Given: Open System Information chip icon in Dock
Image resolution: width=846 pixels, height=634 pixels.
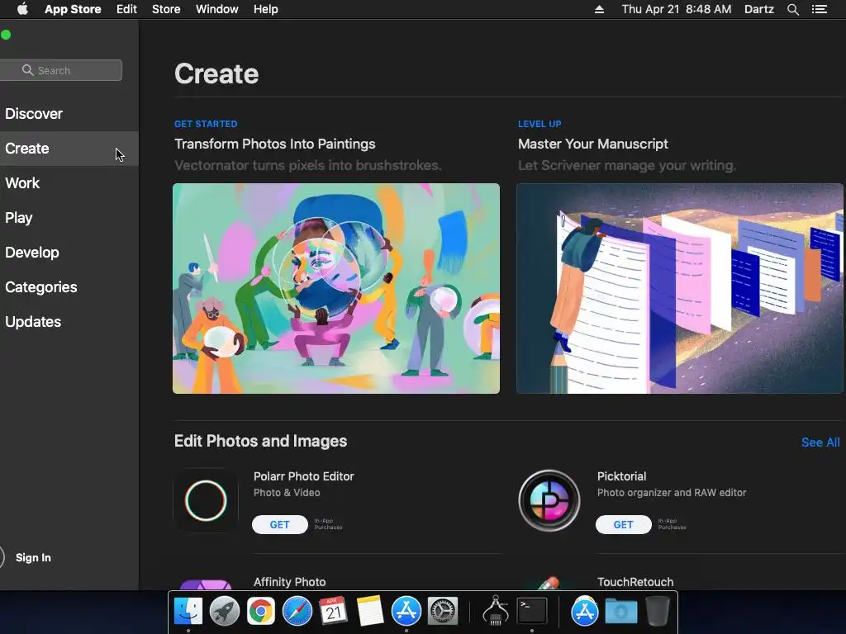Looking at the screenshot, I should [x=496, y=612].
